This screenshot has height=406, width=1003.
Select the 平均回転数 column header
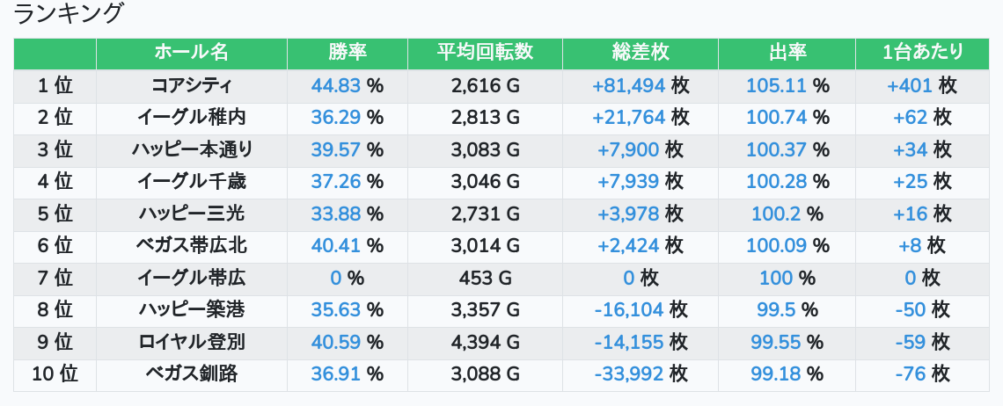(485, 53)
